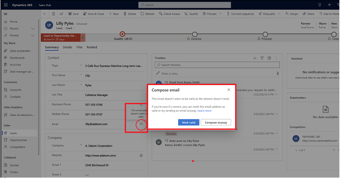Delete the lead record
The width and height of the screenshot is (342, 178).
pos(130,14)
